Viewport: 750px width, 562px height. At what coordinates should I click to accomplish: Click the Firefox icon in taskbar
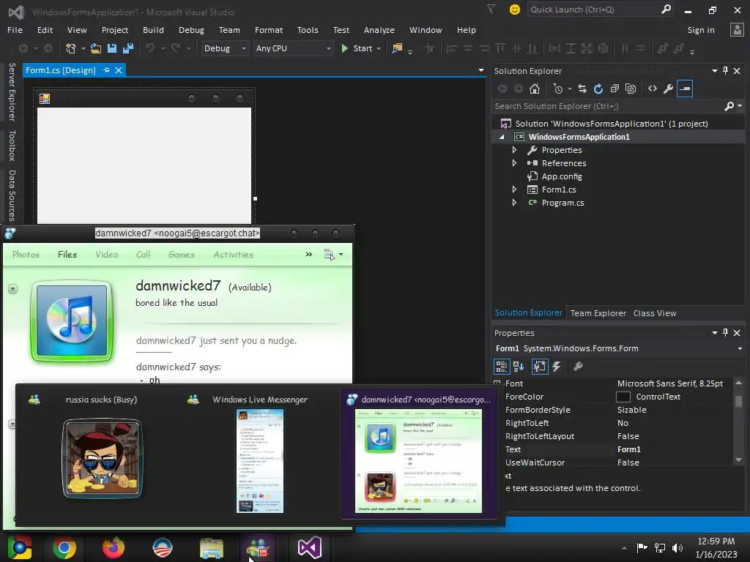[x=114, y=548]
